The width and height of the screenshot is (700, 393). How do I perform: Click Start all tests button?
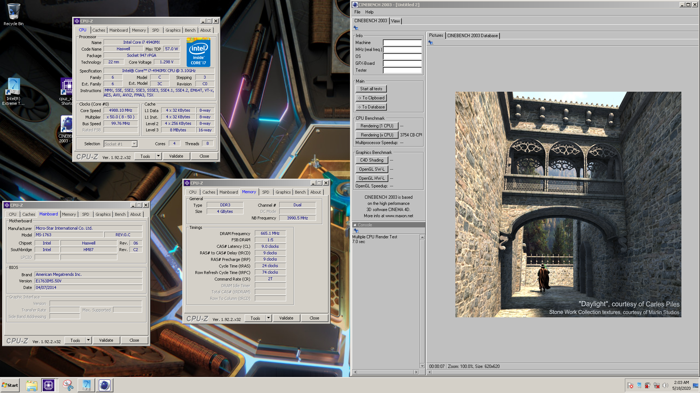click(x=371, y=89)
